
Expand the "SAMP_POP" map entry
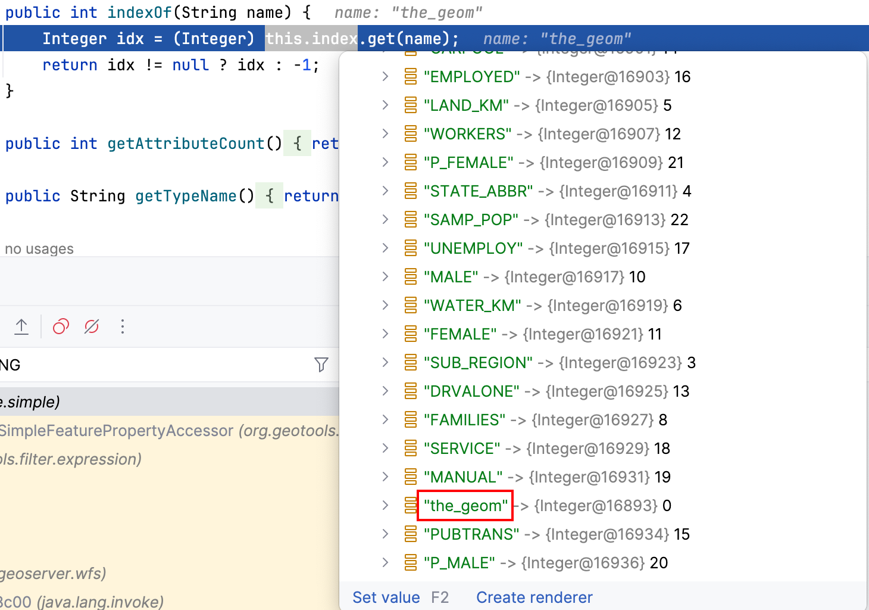pos(385,220)
